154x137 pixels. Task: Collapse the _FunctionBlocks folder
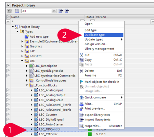point(27,85)
